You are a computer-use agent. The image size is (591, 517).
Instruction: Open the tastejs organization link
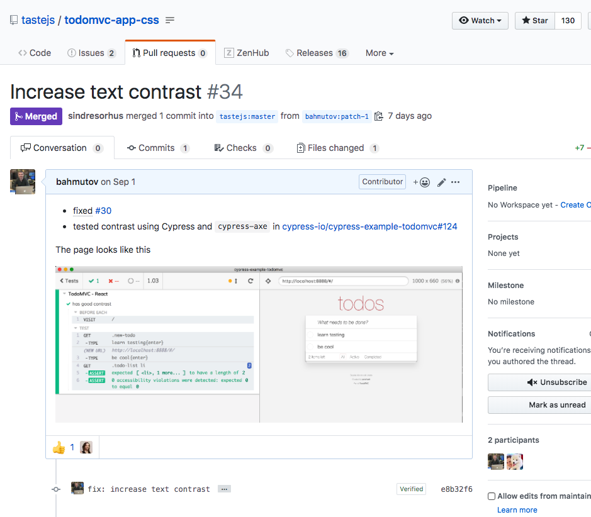point(38,20)
